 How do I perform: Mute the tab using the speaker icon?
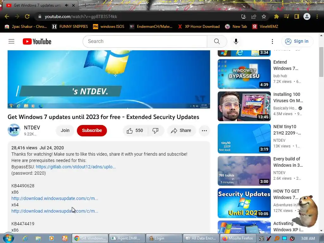[x=66, y=5]
